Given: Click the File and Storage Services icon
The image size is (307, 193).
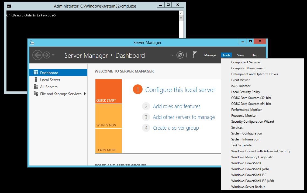Looking at the screenshot, I should click(x=36, y=94).
